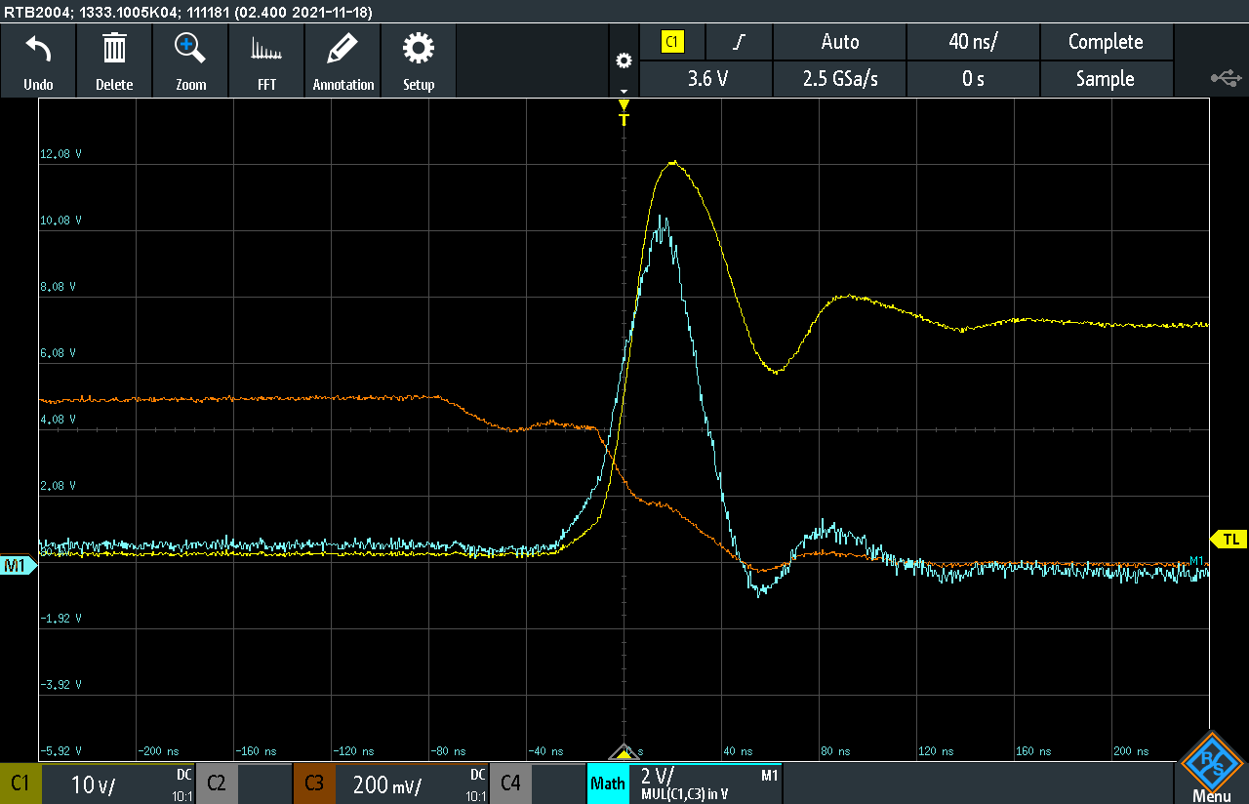
Task: Click the TL trigger level marker
Action: [x=1229, y=539]
